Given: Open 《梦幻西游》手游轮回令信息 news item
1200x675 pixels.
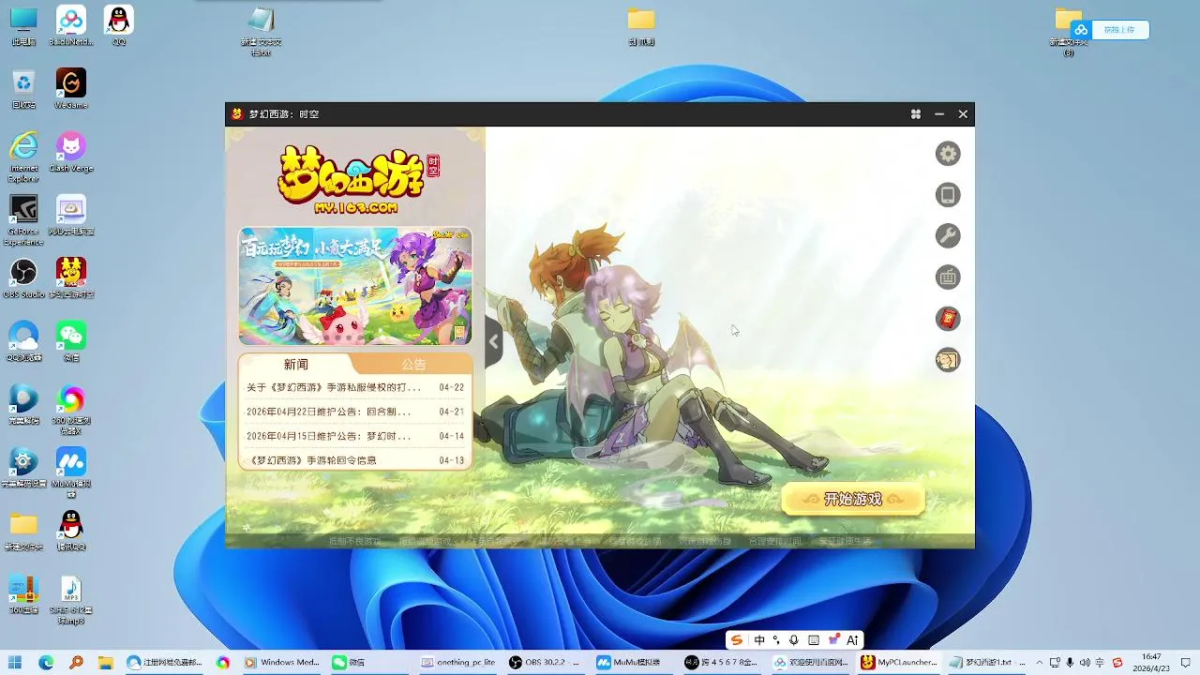Looking at the screenshot, I should pyautogui.click(x=355, y=460).
